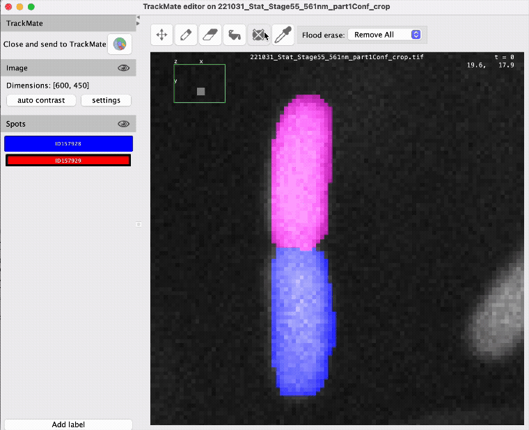Select the flood fill tool

coord(234,34)
